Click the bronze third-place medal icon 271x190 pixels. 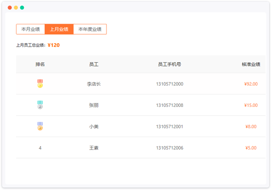tap(40, 126)
